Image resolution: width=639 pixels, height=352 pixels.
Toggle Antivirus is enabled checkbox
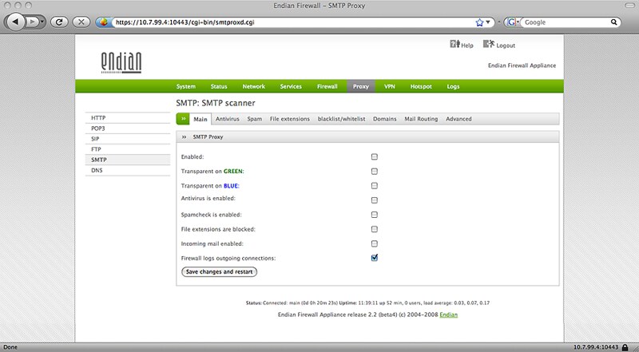[x=374, y=200]
